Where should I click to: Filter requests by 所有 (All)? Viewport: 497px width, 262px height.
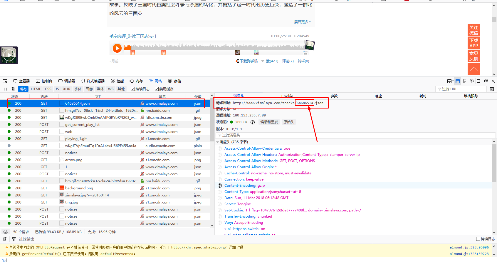[x=23, y=89]
